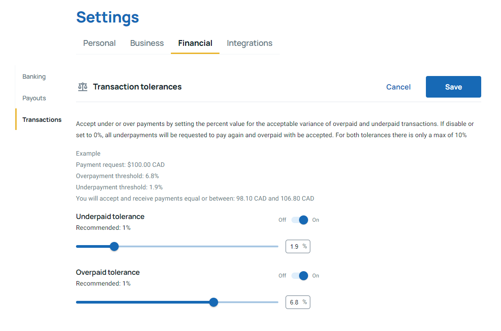
Task: Click the balance scale icon beside Transaction tolerances
Action: [x=83, y=87]
